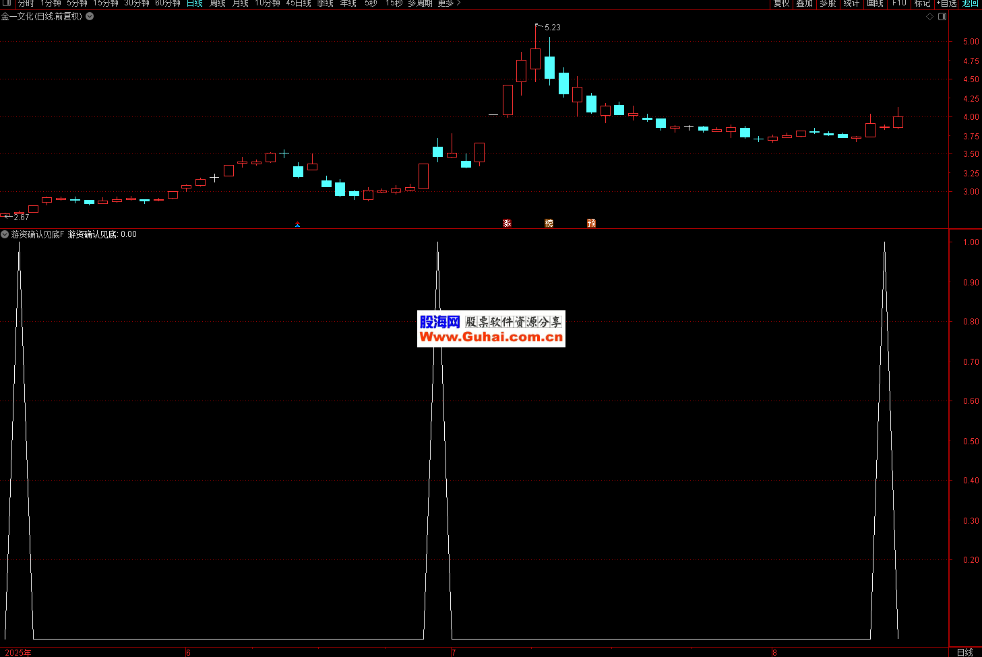Select the 10分钟 period tab
The width and height of the screenshot is (982, 657).
(267, 3)
